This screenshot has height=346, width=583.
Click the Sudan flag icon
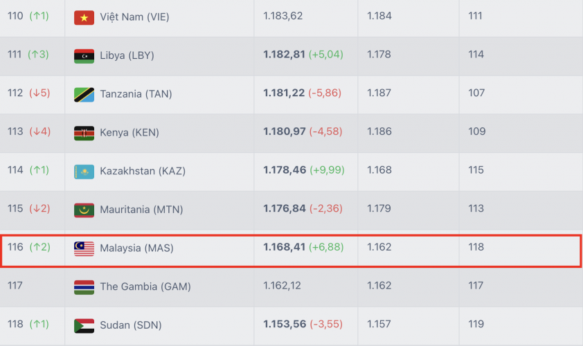click(84, 325)
